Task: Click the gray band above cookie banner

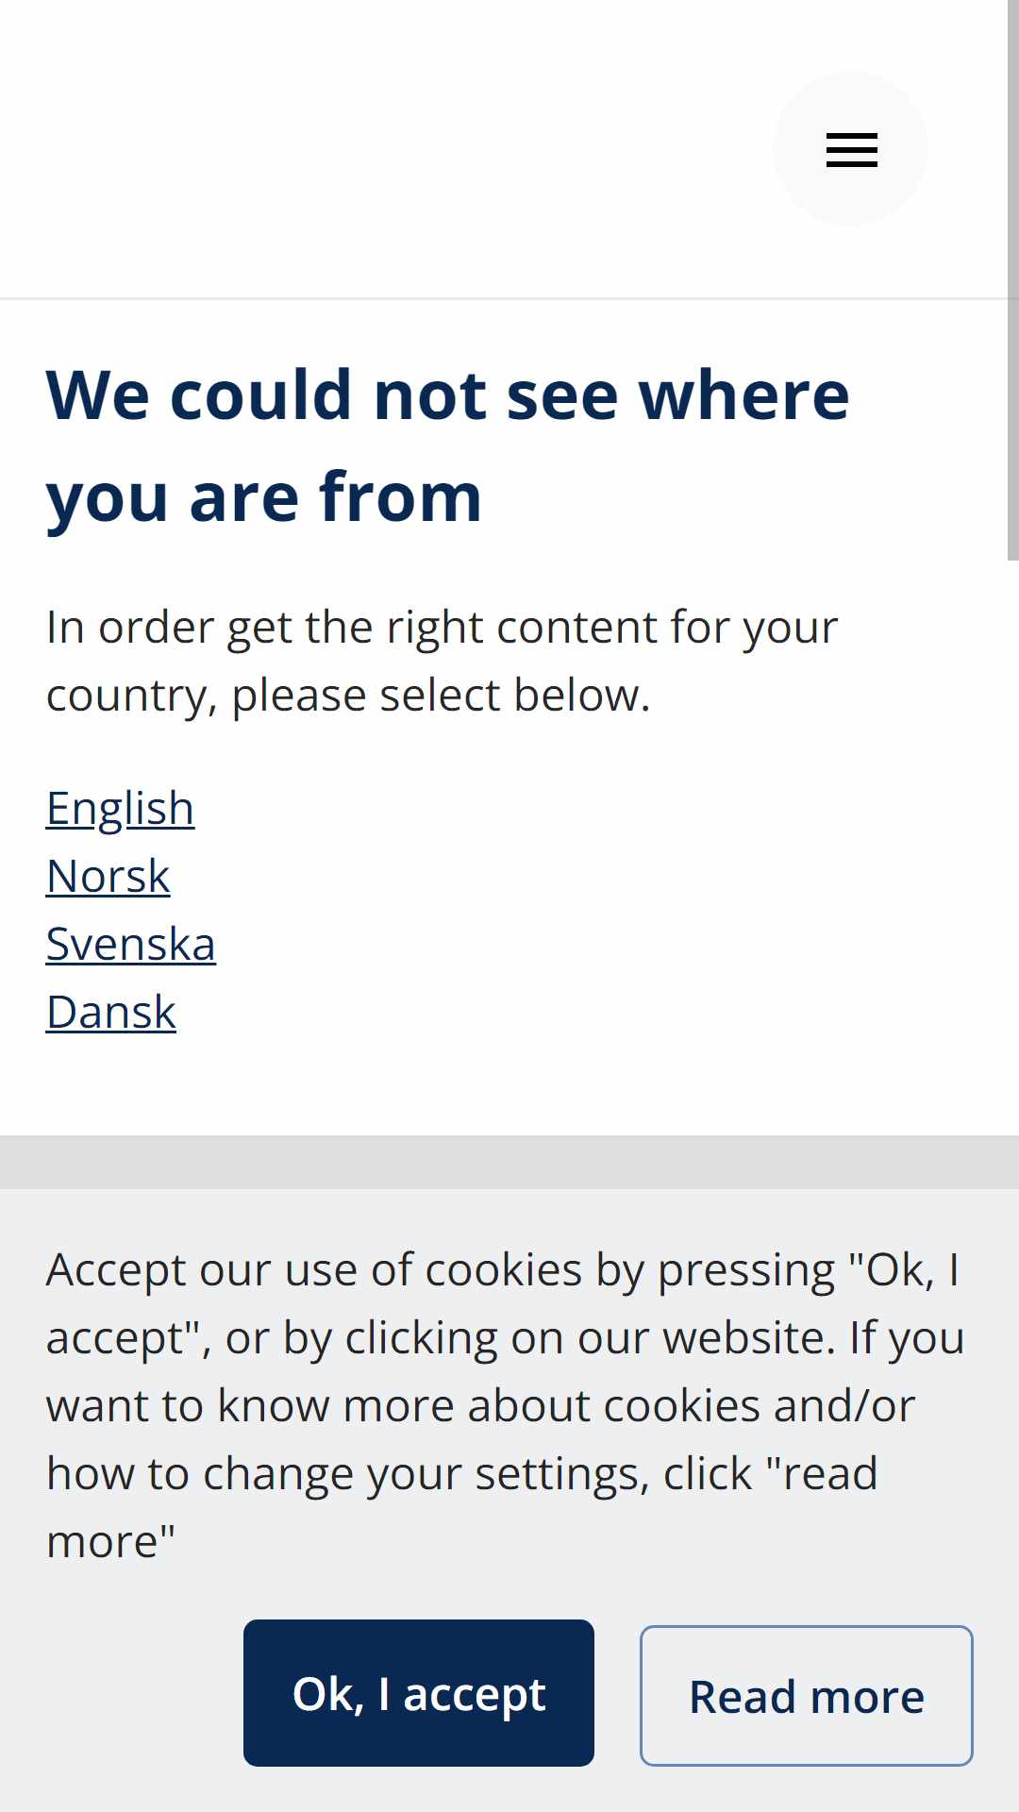Action: click(x=509, y=1162)
